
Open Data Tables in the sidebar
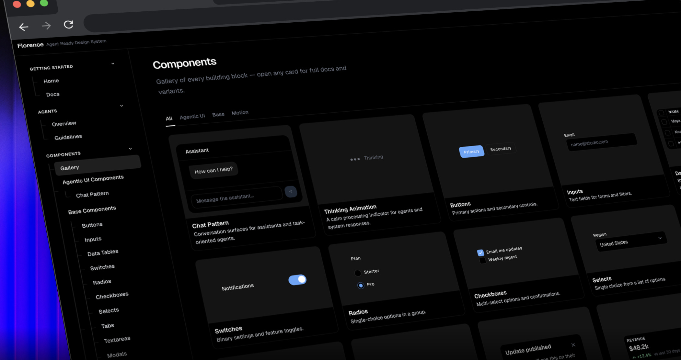click(103, 253)
